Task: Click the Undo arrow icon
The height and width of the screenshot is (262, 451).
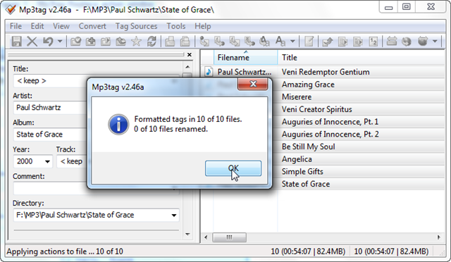Action: 48,42
